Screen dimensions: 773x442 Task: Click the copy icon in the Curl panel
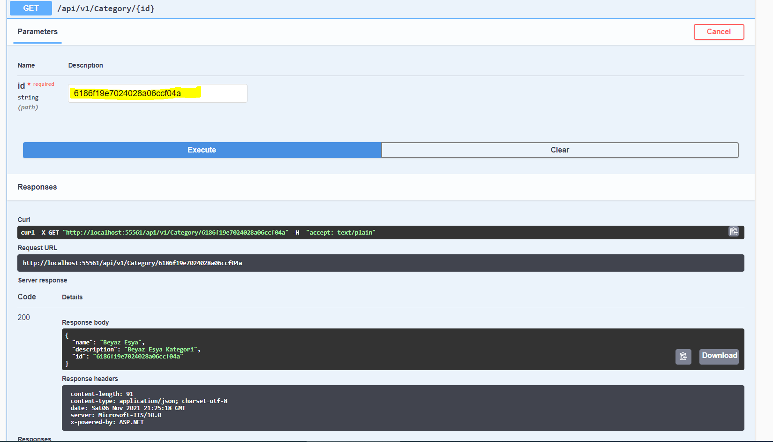(x=734, y=231)
